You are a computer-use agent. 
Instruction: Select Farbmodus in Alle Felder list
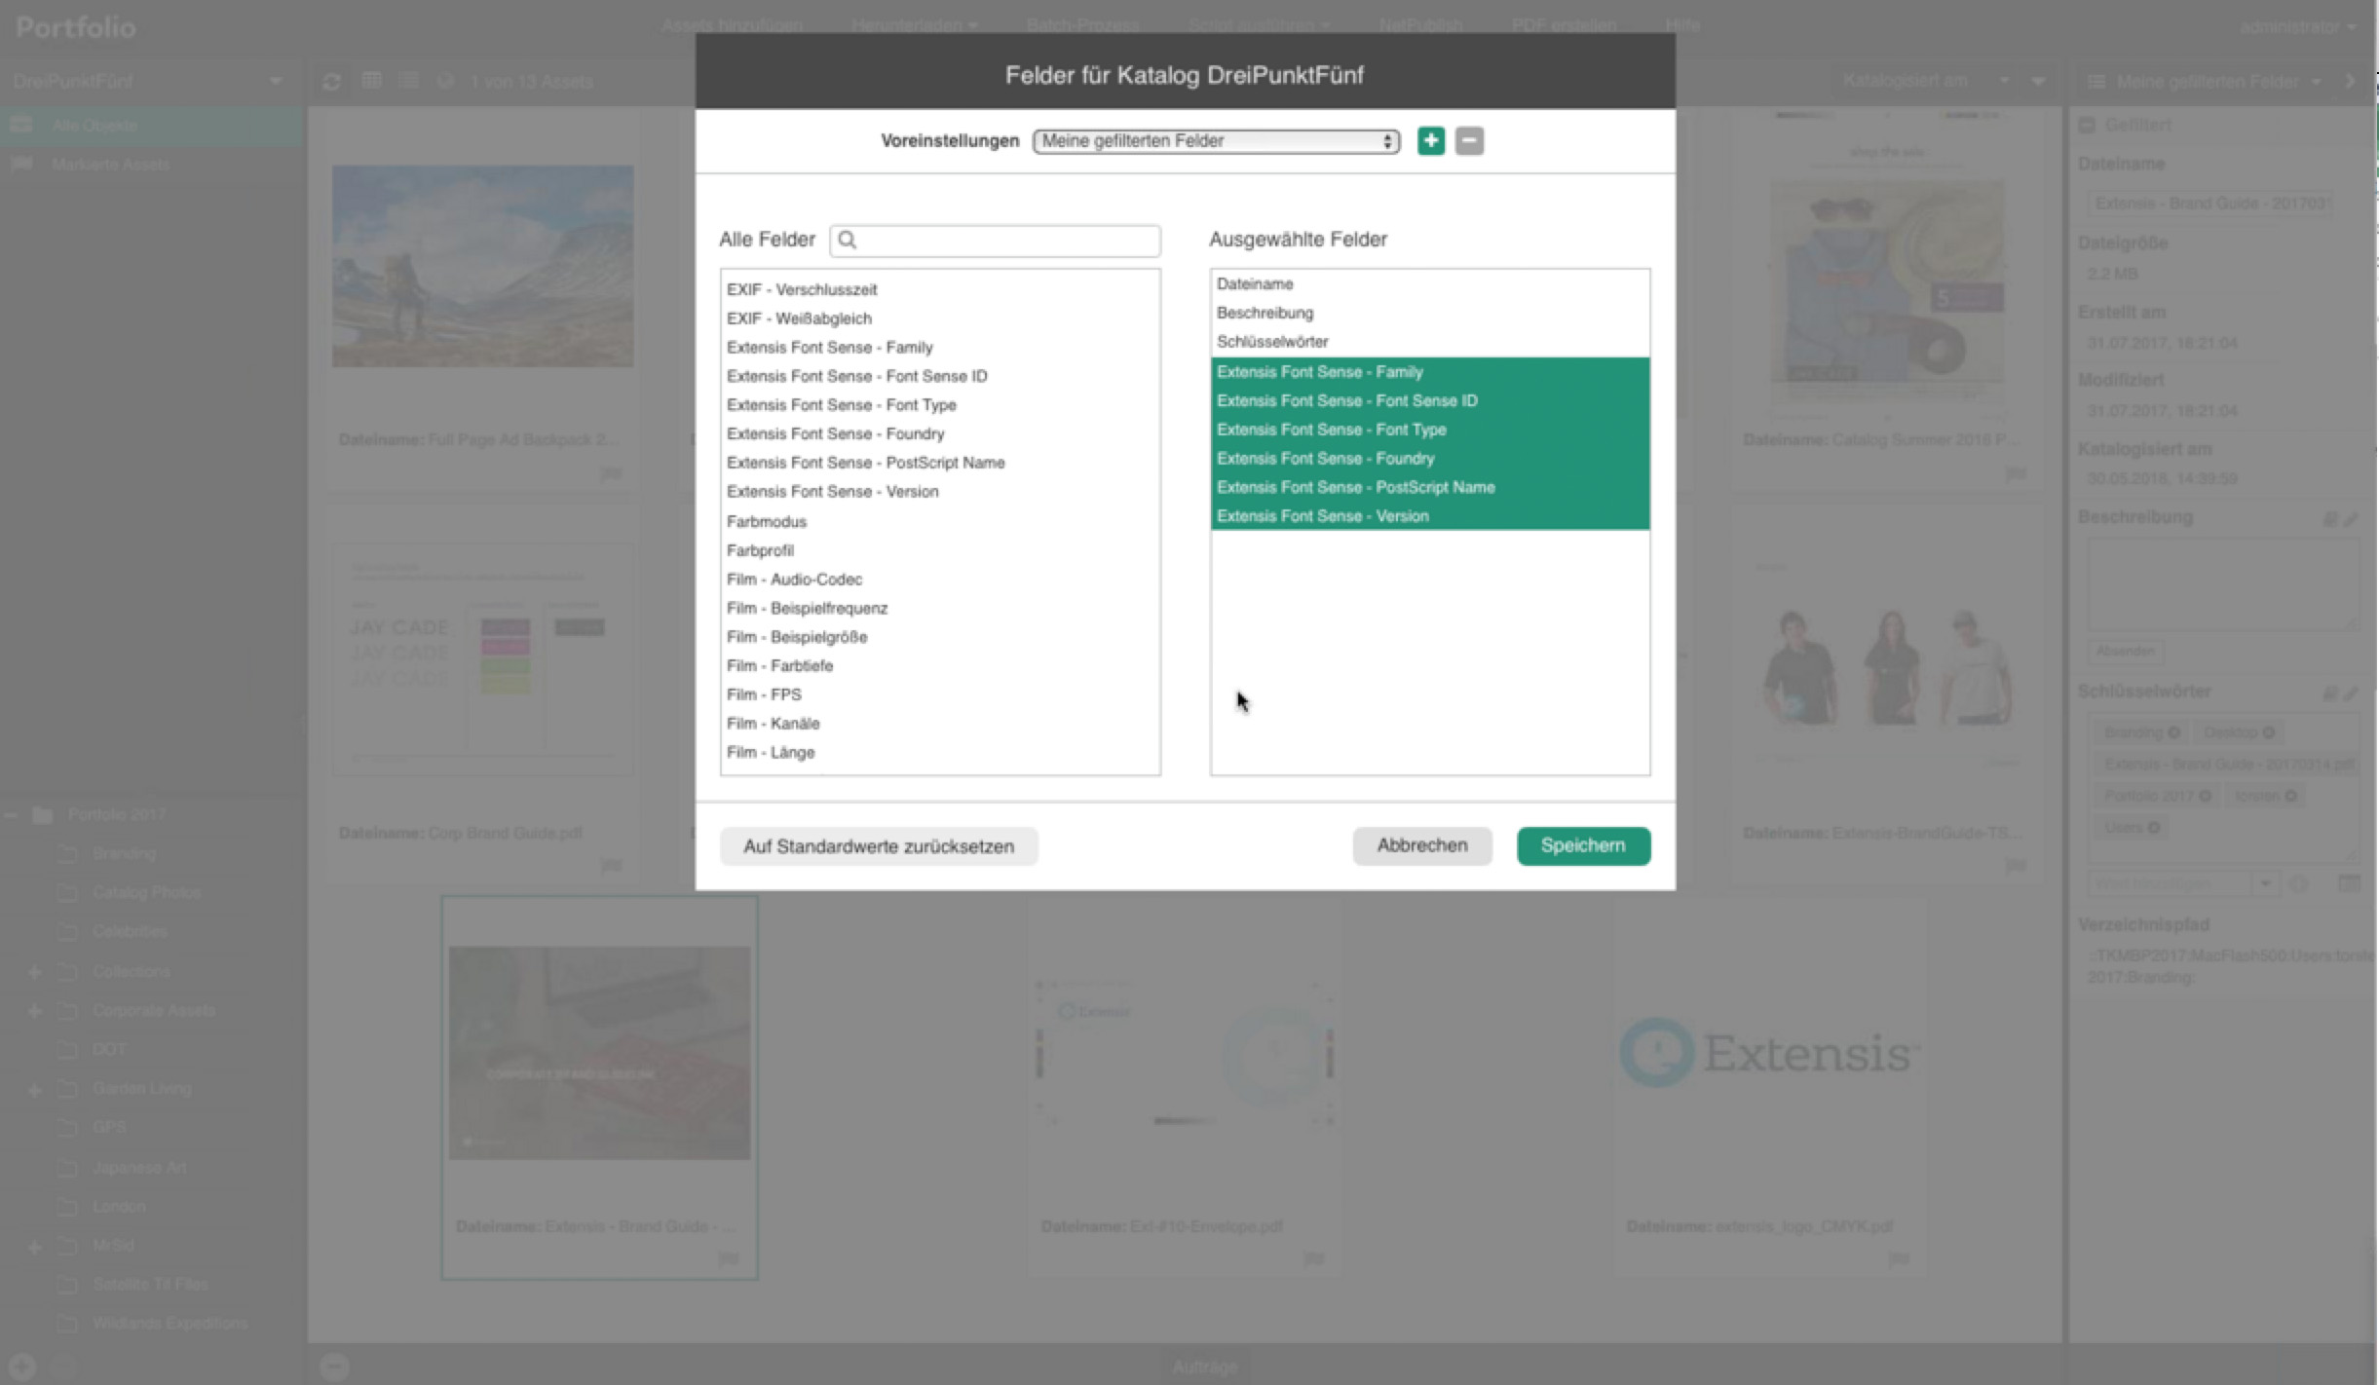(939, 521)
